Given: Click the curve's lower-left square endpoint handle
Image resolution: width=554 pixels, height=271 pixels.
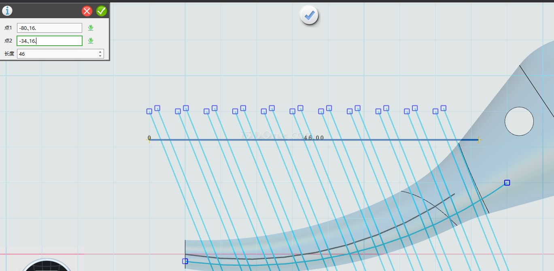Looking at the screenshot, I should [x=185, y=261].
